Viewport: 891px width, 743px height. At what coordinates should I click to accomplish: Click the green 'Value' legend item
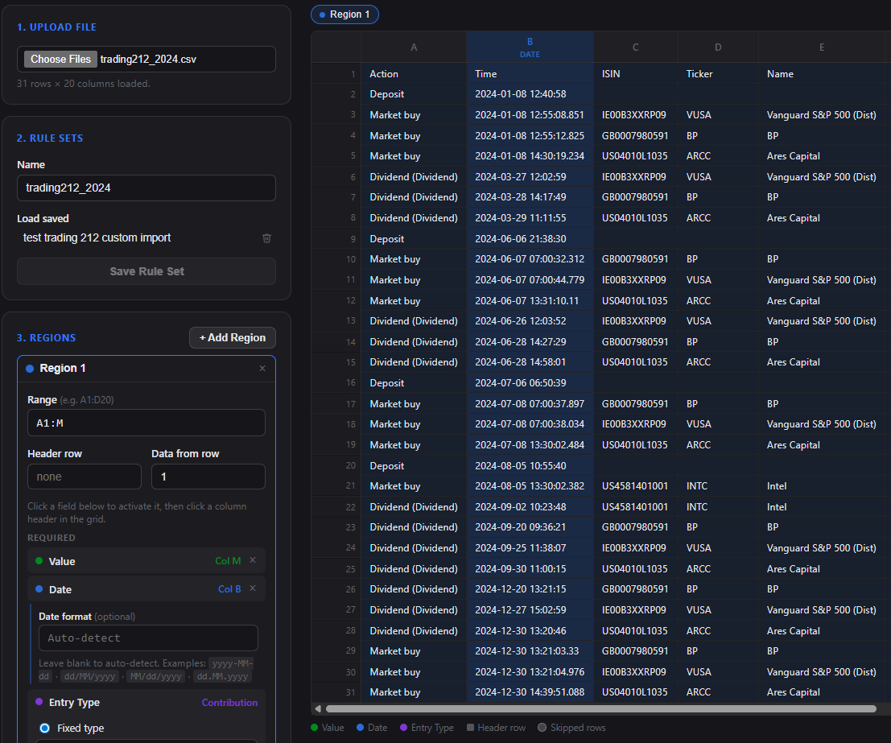click(328, 728)
